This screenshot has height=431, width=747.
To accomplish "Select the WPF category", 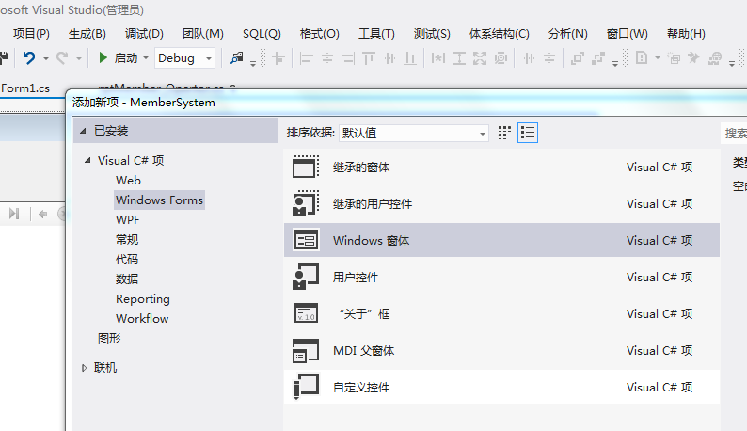I will coord(128,220).
